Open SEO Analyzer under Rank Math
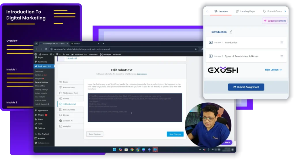Image resolution: width=295 pixels, height=161 pixels. pos(40,97)
